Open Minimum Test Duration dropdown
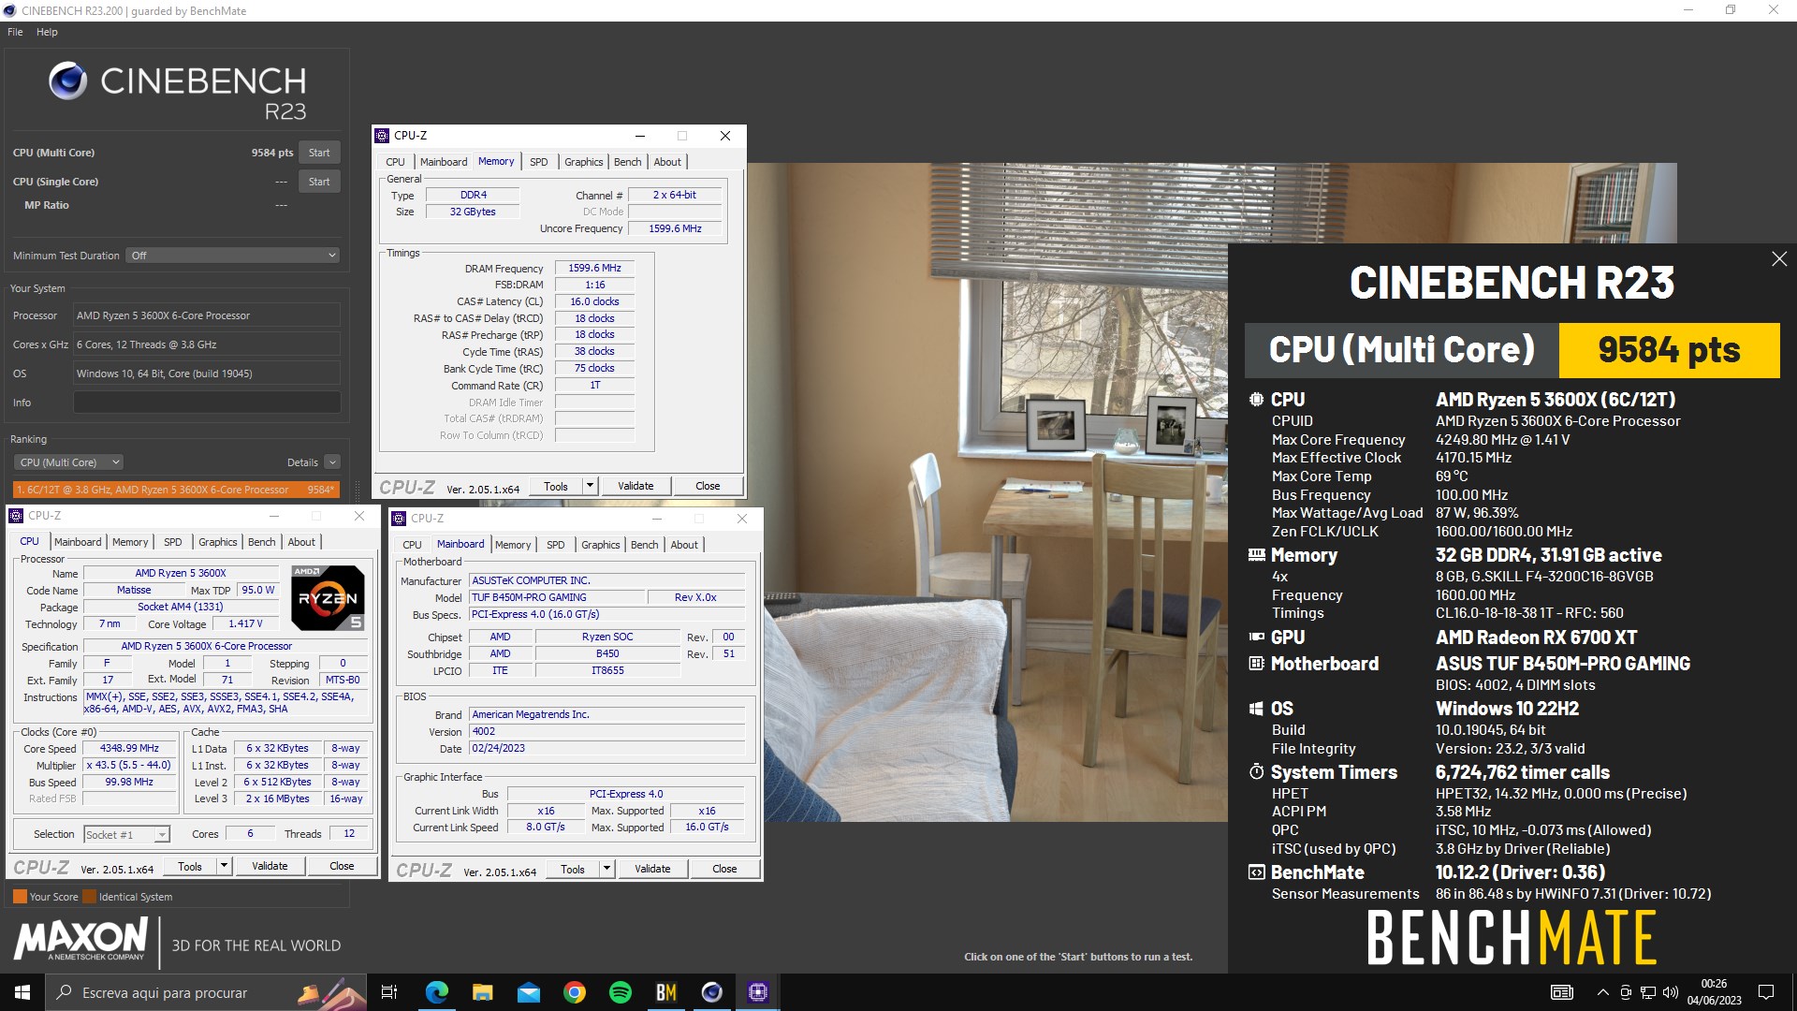 [x=232, y=256]
